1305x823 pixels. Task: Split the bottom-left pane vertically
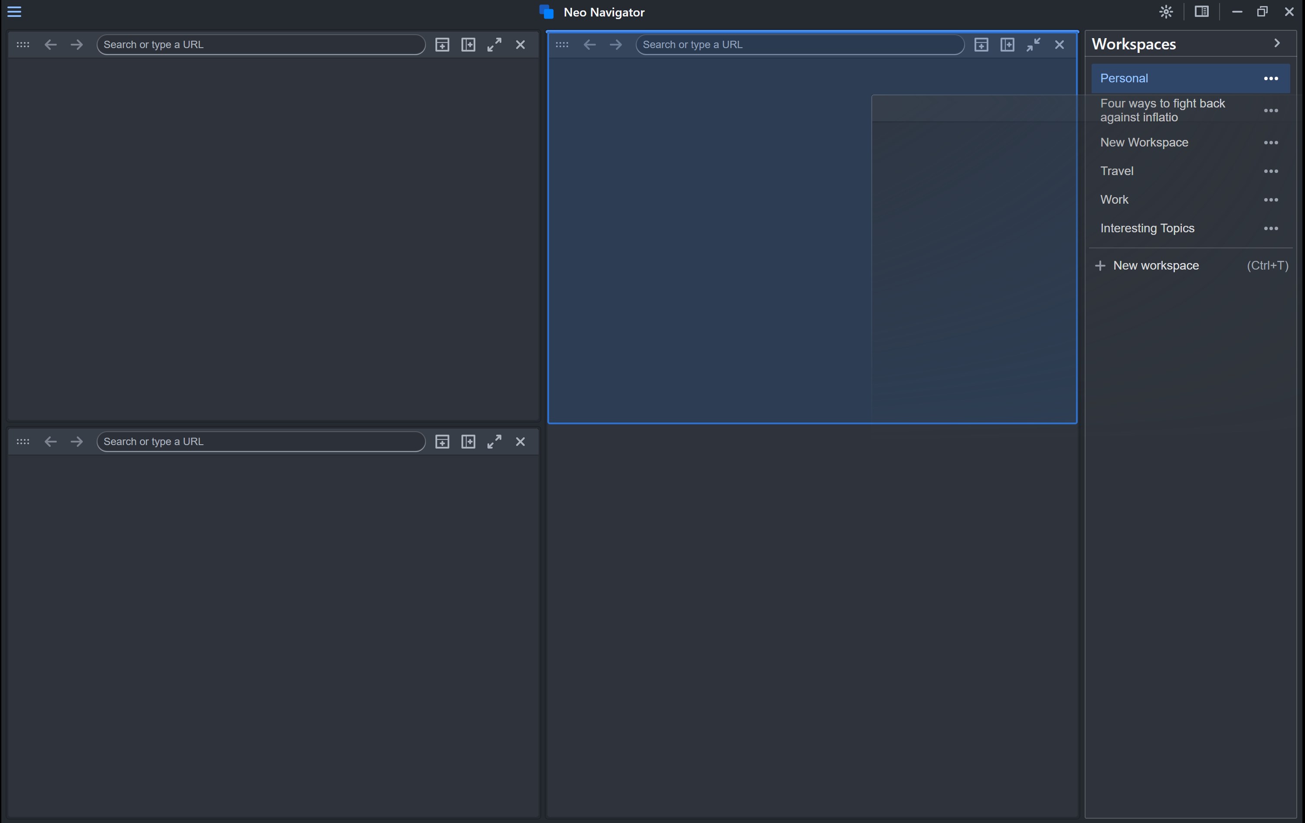468,442
